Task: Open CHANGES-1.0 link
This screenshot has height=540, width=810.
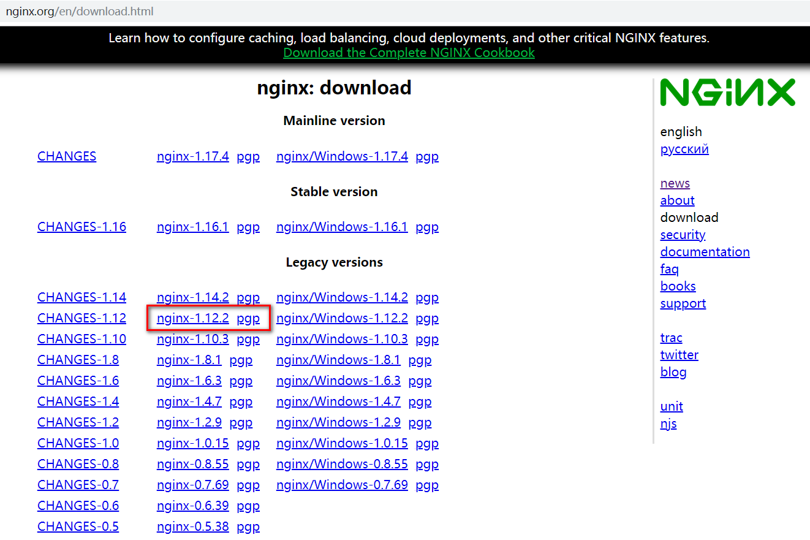Action: tap(78, 443)
